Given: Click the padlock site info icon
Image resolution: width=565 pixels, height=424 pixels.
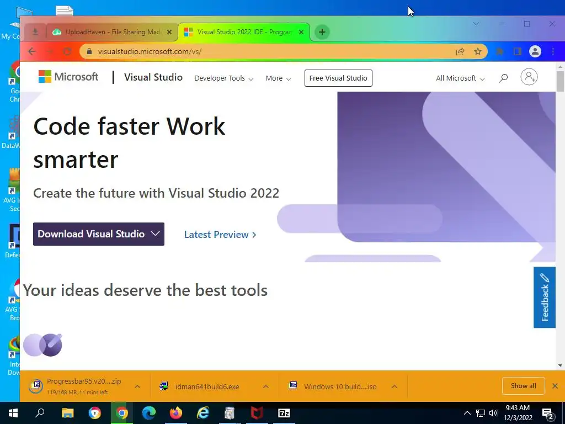Looking at the screenshot, I should point(89,51).
